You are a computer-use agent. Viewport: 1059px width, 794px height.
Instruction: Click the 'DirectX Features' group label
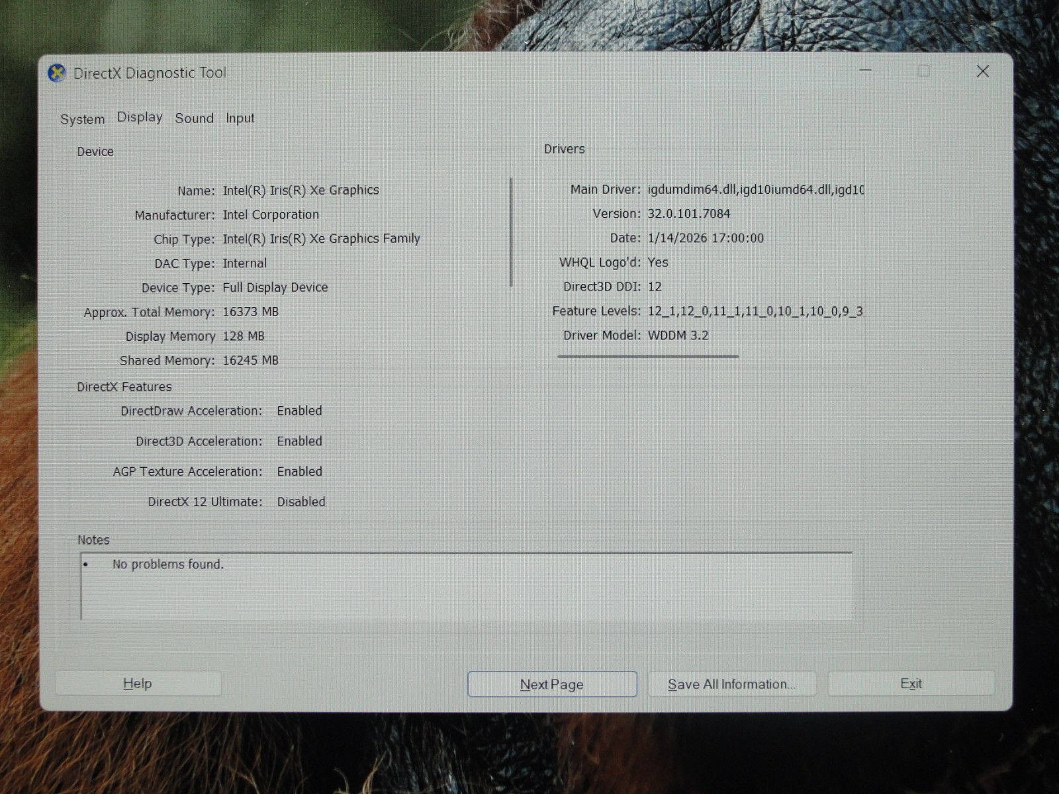click(x=124, y=387)
